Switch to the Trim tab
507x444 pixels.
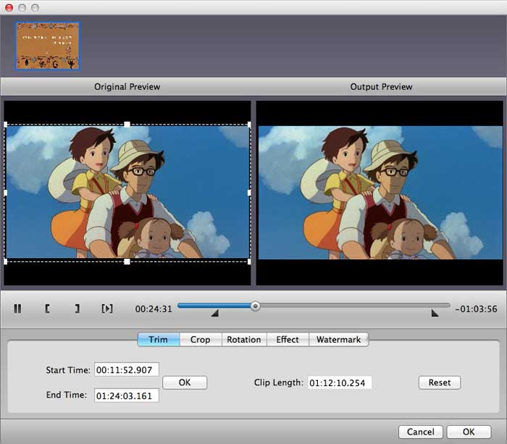pyautogui.click(x=159, y=340)
